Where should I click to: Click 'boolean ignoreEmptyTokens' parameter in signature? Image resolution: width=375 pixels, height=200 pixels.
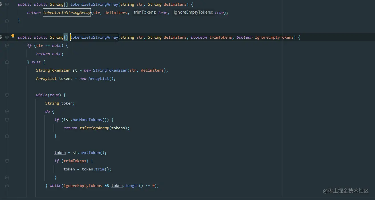click(x=265, y=37)
